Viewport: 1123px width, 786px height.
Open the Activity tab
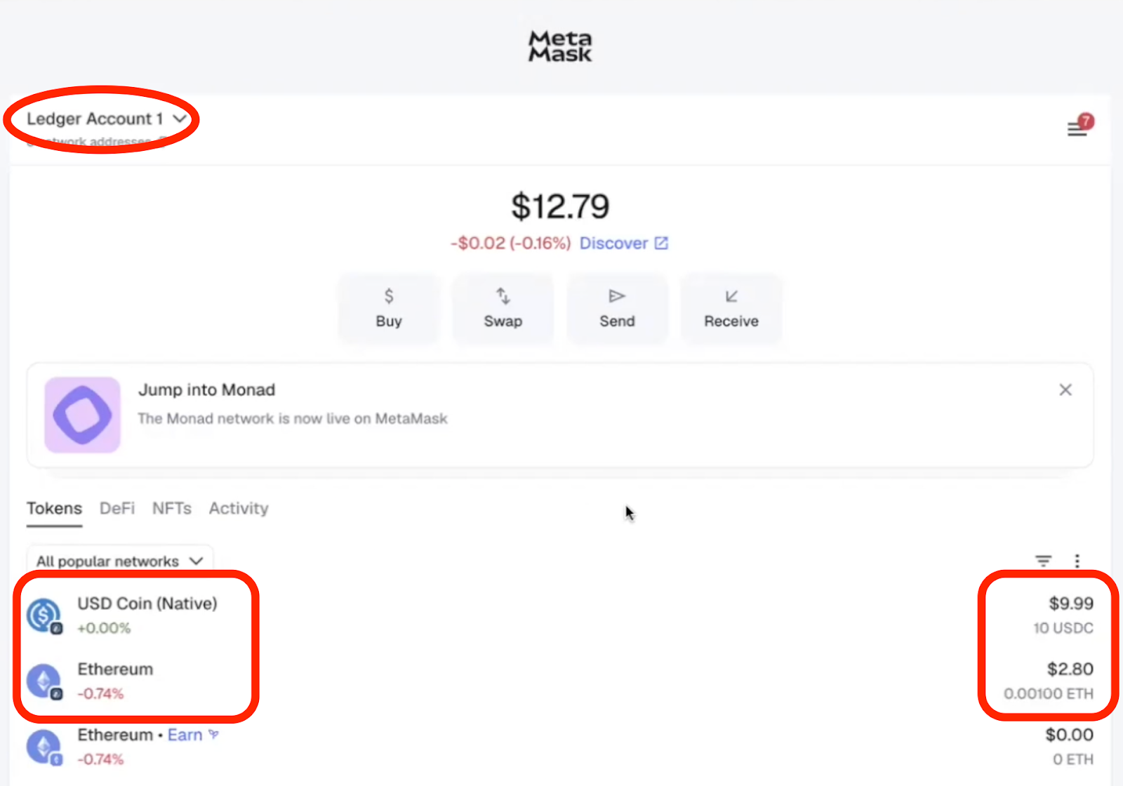pos(239,508)
